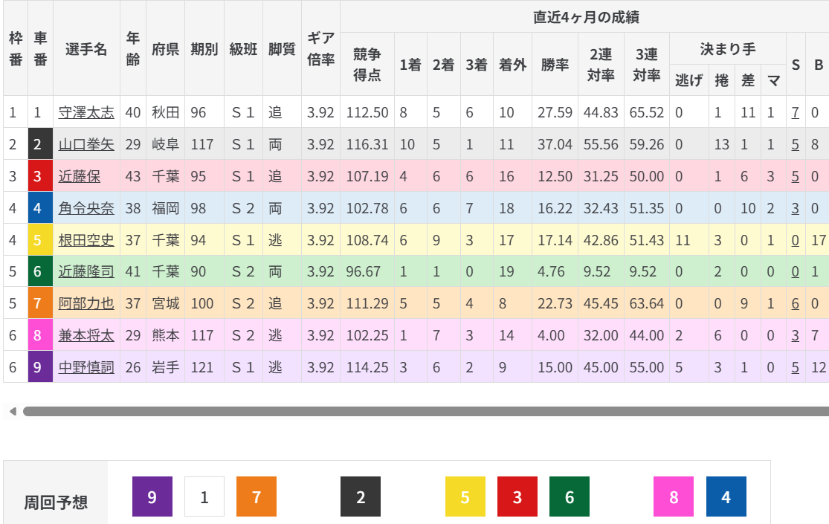
Task: Open racer 近藤隆司 profile link
Action: (x=86, y=272)
